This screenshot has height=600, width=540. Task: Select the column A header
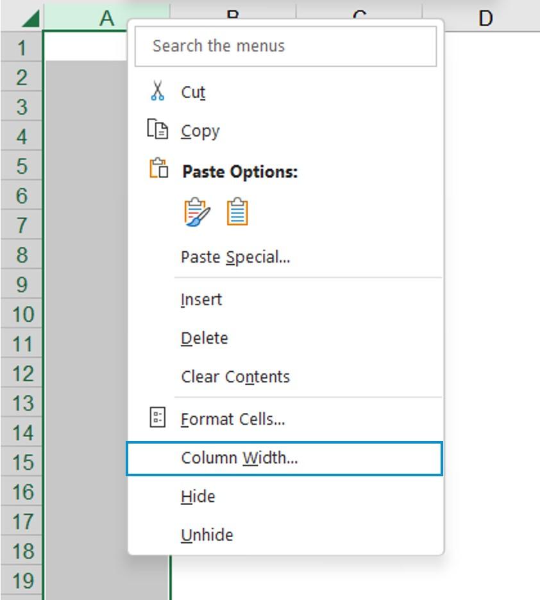[106, 18]
